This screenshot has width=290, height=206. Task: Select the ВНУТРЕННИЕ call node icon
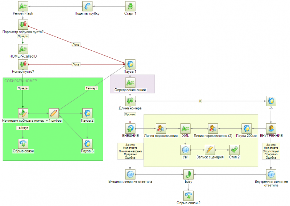[271, 129]
